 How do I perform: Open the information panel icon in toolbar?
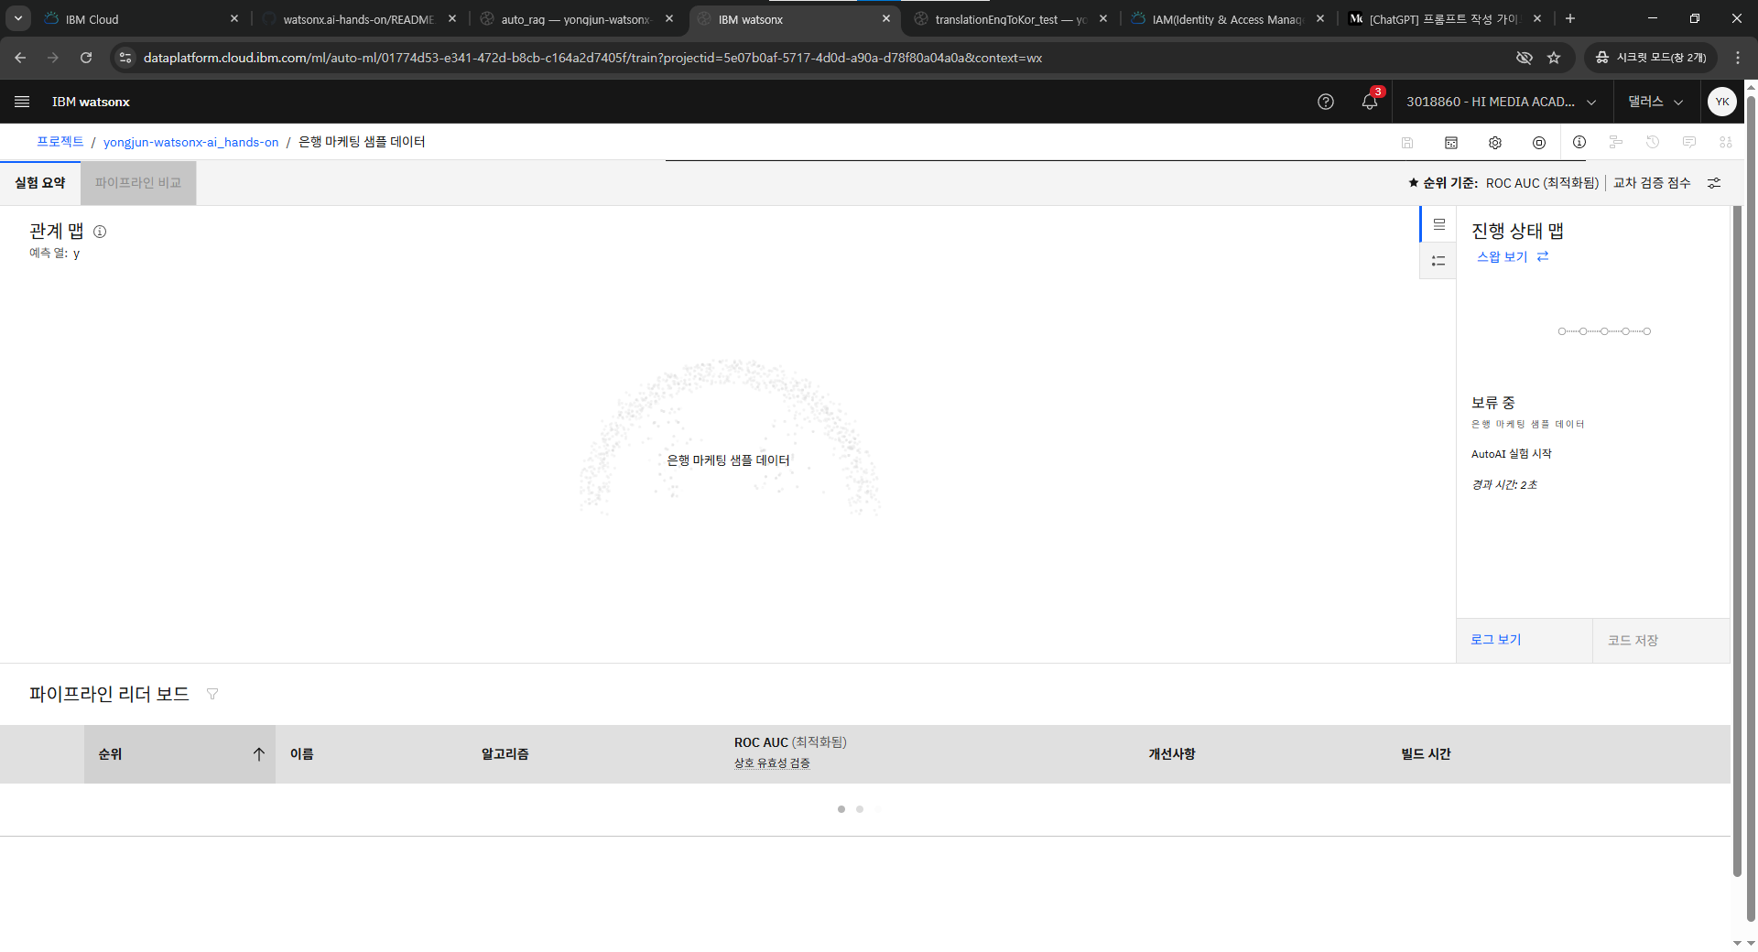[x=1579, y=142]
